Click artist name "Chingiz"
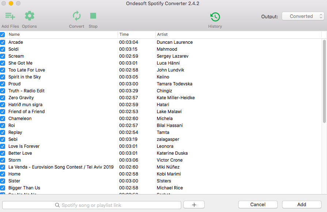327x212 pixels. pyautogui.click(x=164, y=91)
